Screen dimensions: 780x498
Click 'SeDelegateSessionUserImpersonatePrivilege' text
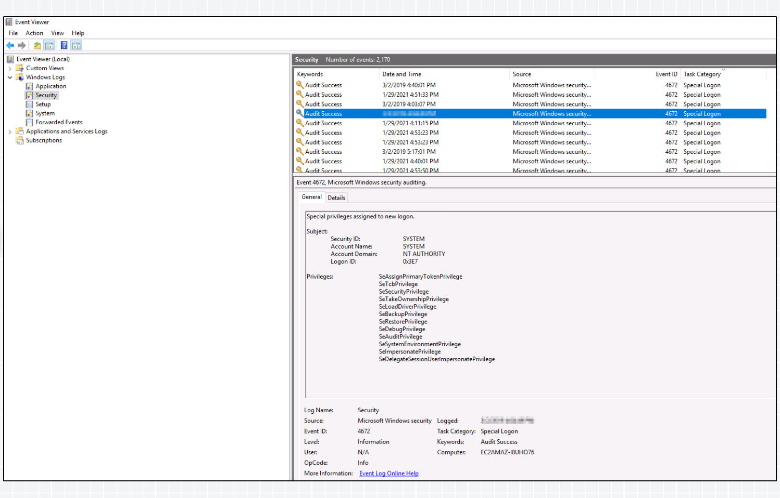click(x=437, y=359)
